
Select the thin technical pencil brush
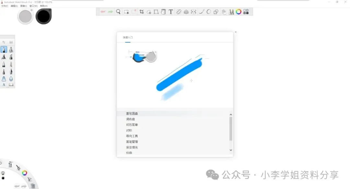[x=11, y=64]
